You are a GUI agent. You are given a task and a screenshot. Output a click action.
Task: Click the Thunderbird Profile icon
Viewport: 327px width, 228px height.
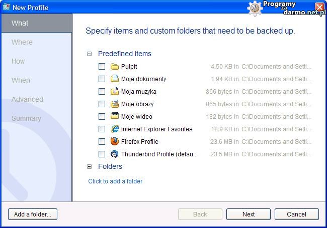tap(115, 154)
